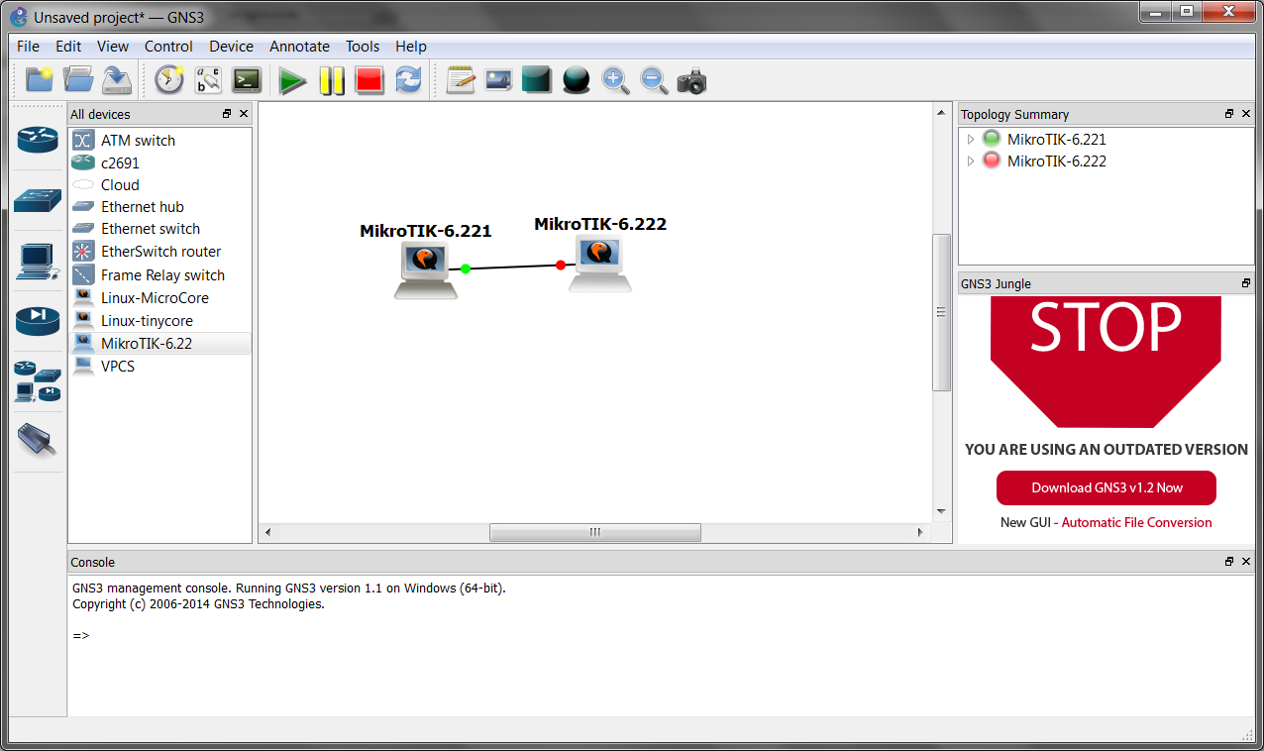Take a screenshot with camera icon

pos(691,80)
